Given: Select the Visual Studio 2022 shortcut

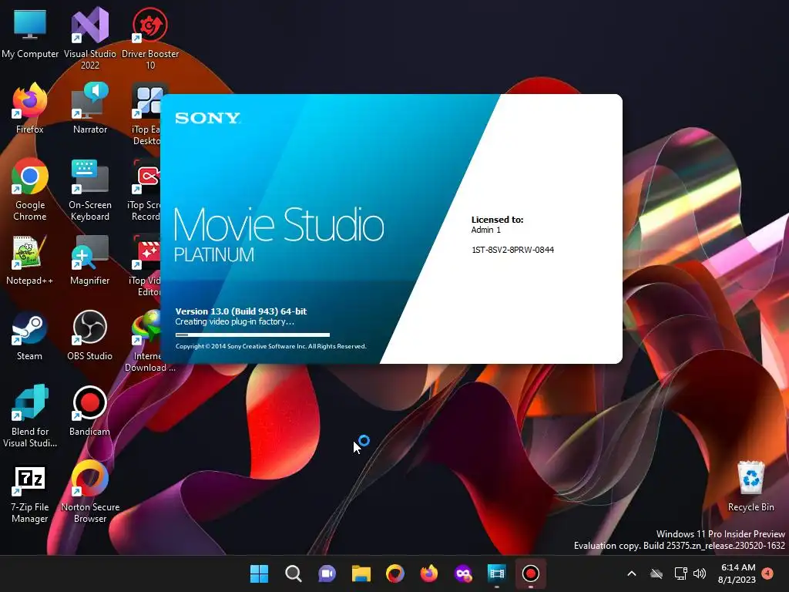Looking at the screenshot, I should tap(90, 38).
